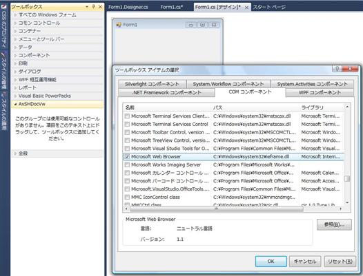The image size is (363, 276).
Task: Click the キャンセル button
Action: click(x=305, y=262)
